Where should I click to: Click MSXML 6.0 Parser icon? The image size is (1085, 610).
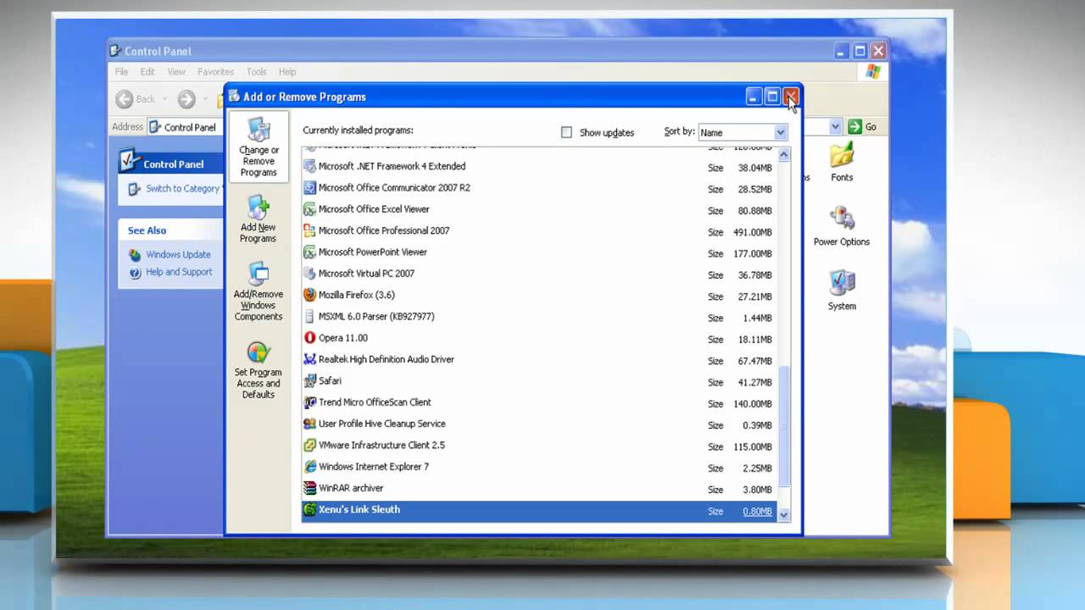click(309, 317)
